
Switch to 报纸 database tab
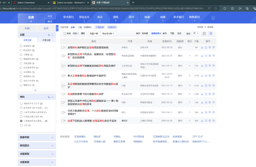tap(116, 18)
